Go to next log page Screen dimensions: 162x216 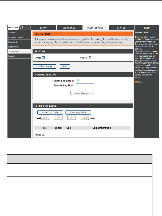[72, 118]
